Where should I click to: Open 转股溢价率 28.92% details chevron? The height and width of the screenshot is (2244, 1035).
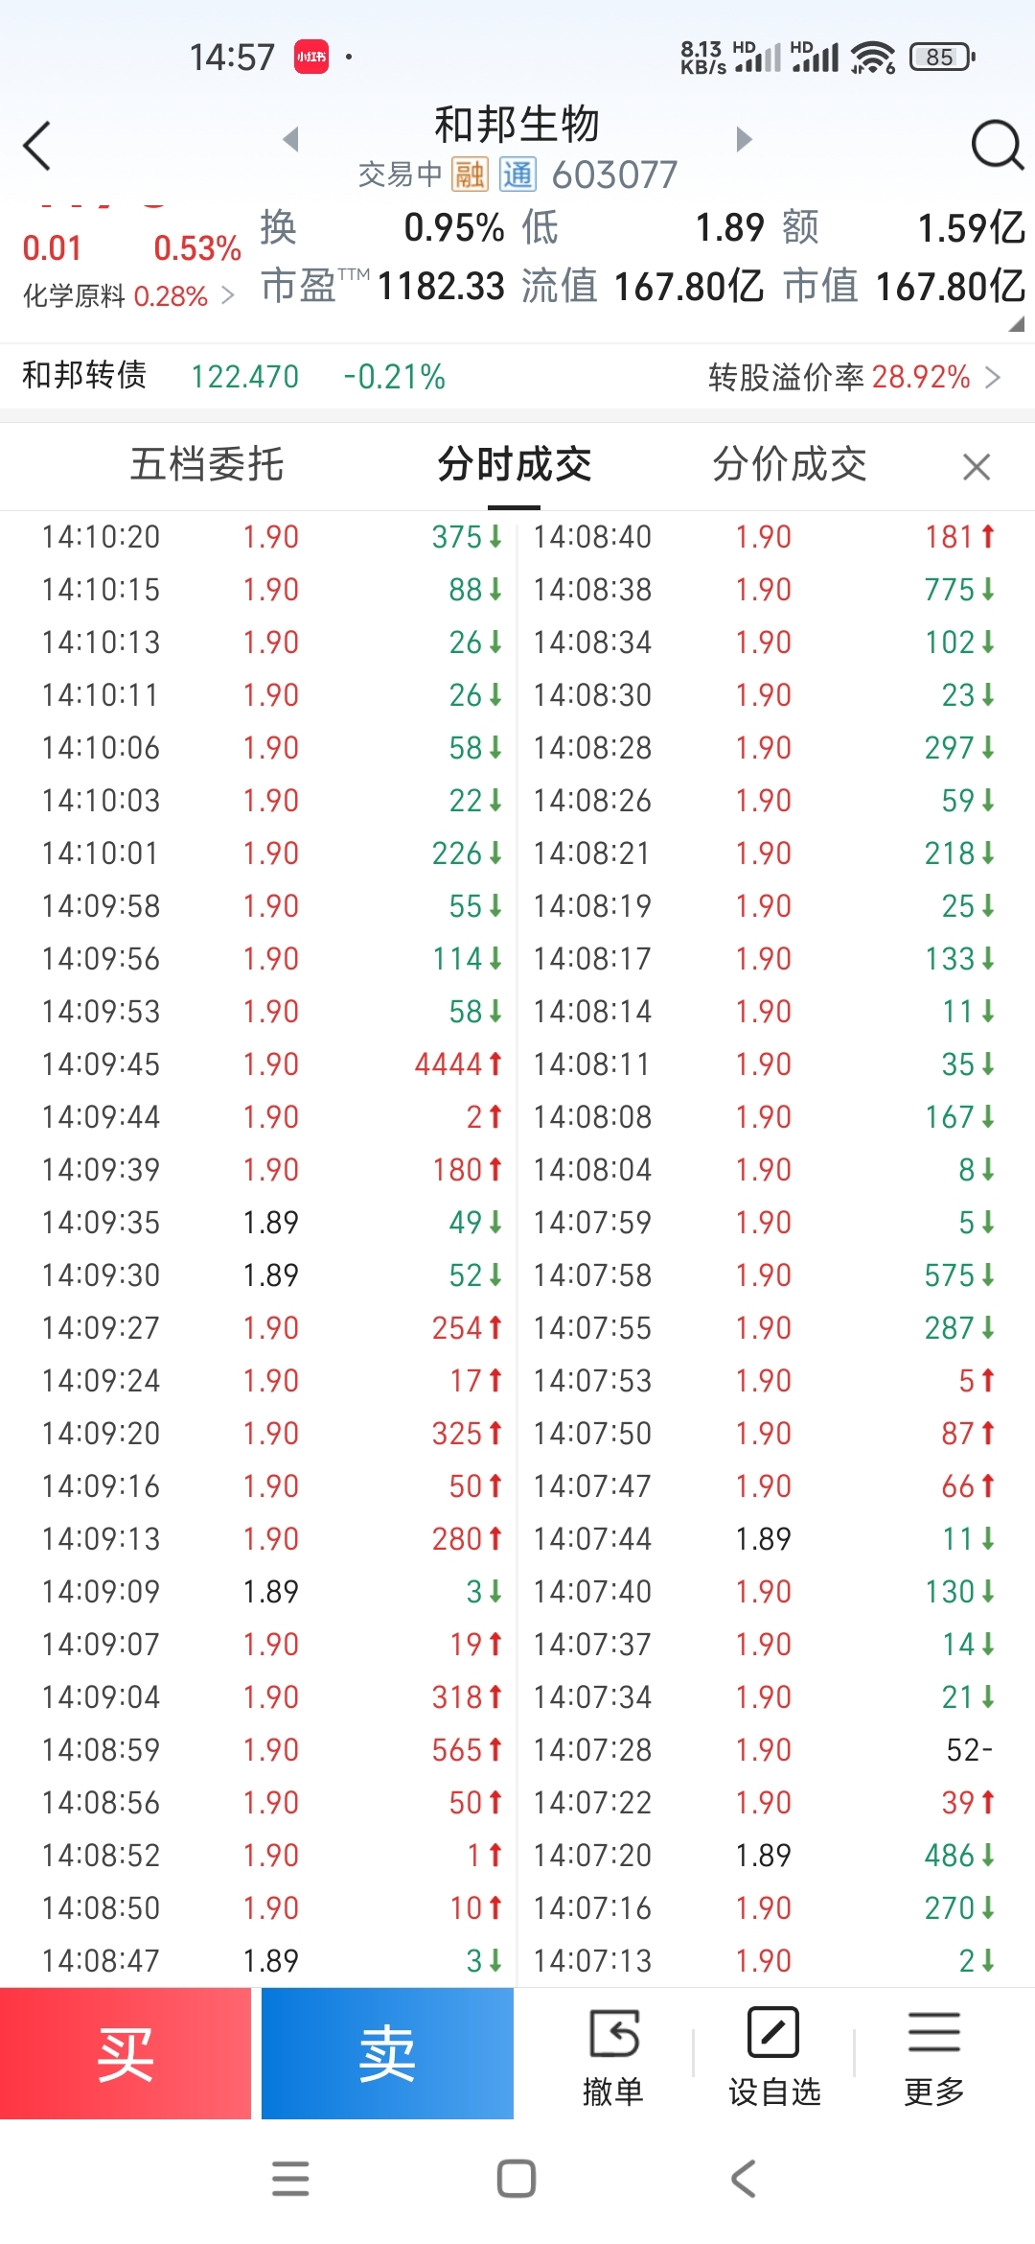pos(993,377)
